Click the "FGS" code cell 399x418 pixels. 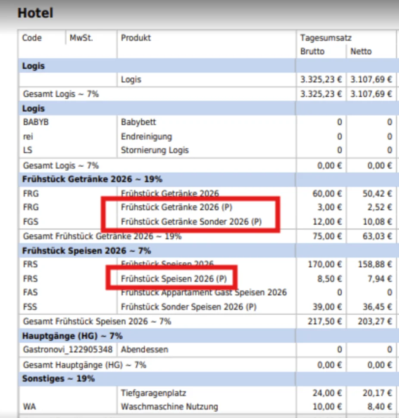coord(31,222)
